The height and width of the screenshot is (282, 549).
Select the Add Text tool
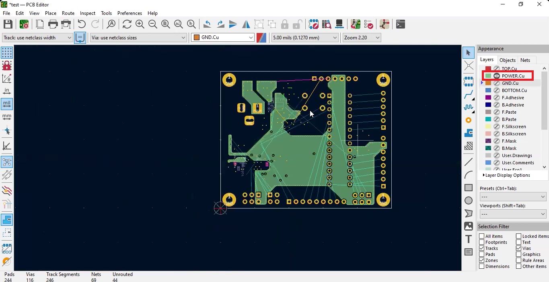469,239
